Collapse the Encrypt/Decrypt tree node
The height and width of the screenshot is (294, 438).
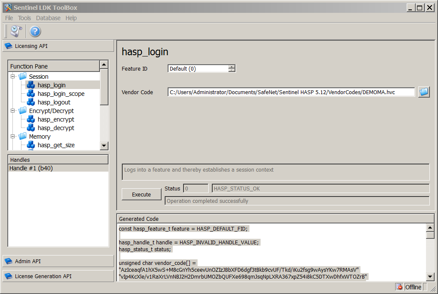tap(12, 110)
